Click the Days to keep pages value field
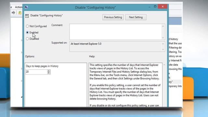 (x=36, y=72)
